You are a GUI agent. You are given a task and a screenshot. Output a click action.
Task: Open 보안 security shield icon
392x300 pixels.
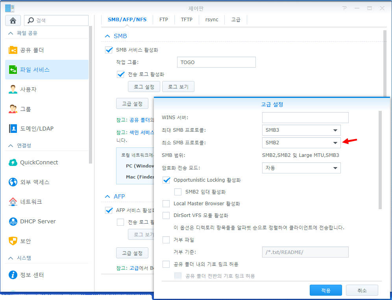tap(13, 241)
